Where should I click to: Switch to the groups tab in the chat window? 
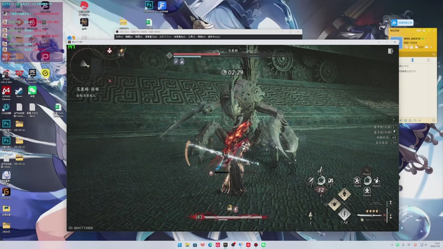(429, 60)
